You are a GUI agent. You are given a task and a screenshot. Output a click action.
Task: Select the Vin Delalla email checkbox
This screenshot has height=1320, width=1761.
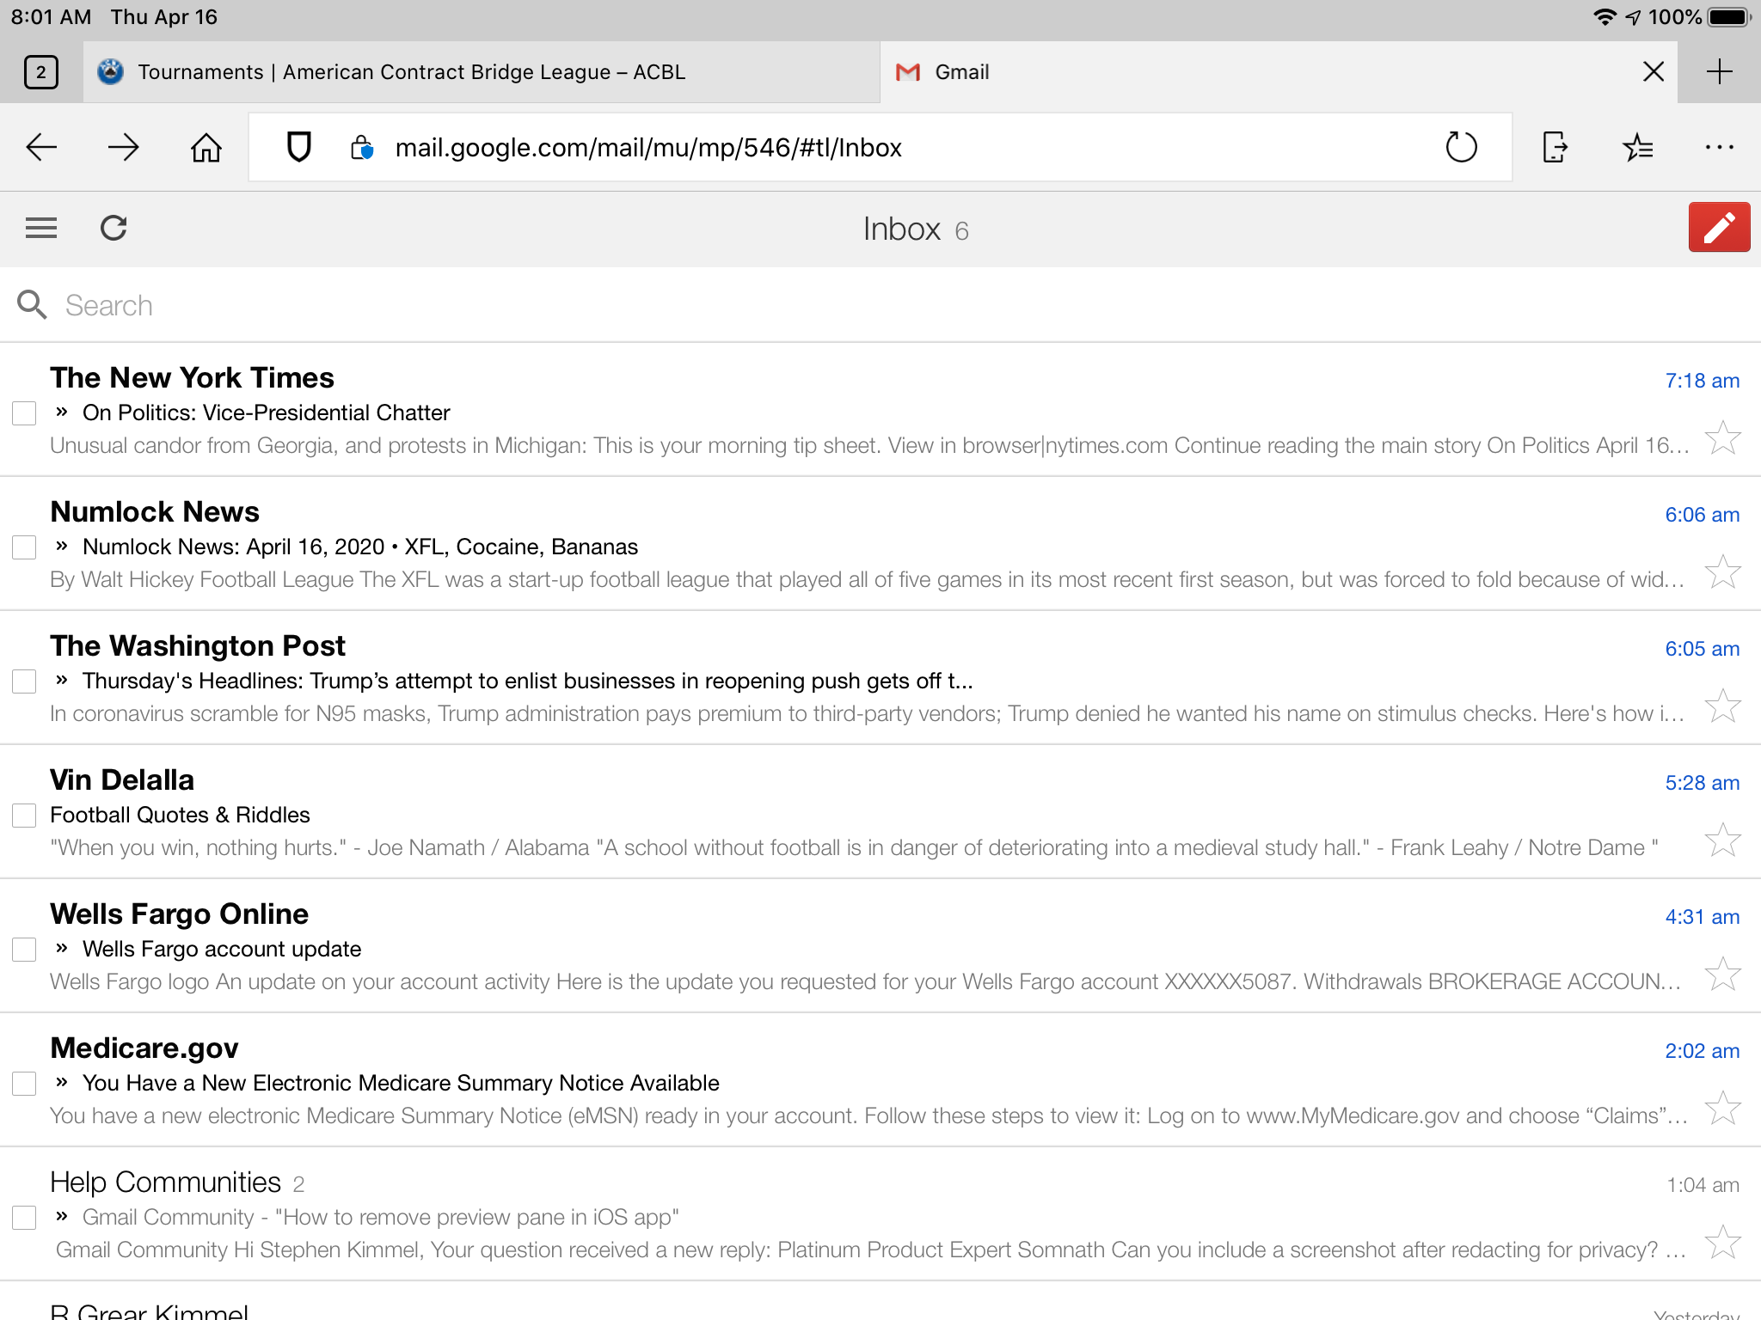point(24,816)
